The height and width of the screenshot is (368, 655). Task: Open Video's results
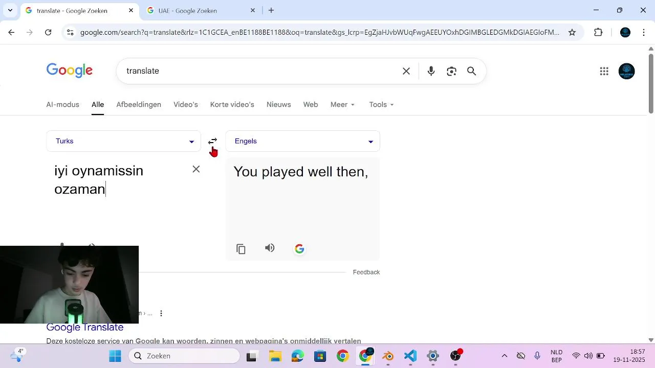point(186,104)
